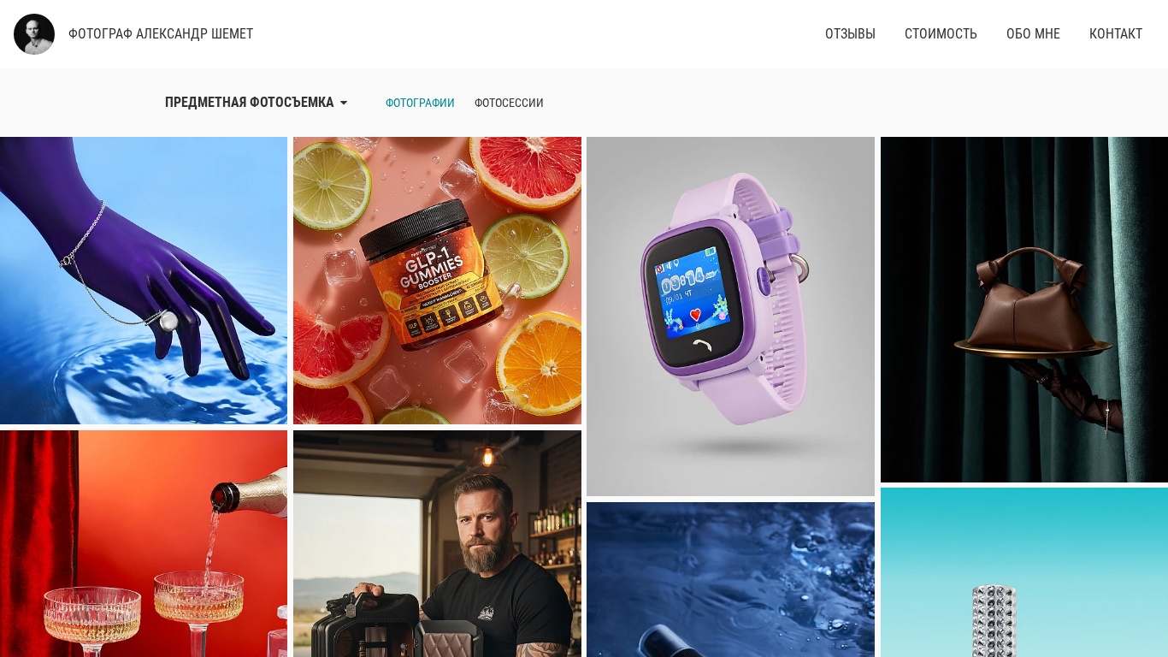This screenshot has width=1168, height=657.
Task: Switch to the ФОТОСЕССИИ tab
Action: click(x=509, y=103)
